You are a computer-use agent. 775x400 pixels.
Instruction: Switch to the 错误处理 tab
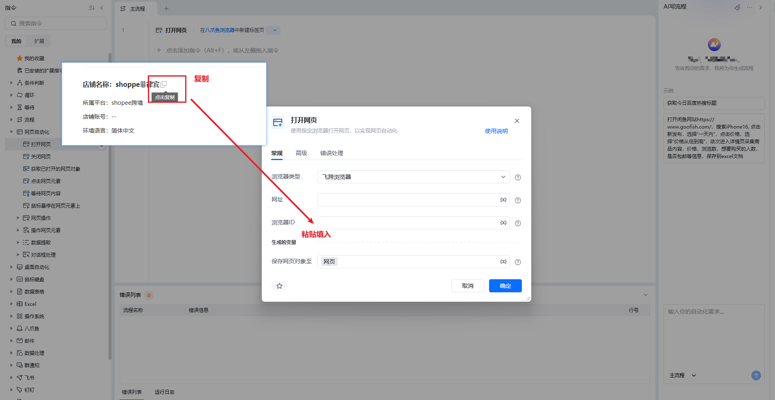[331, 153]
